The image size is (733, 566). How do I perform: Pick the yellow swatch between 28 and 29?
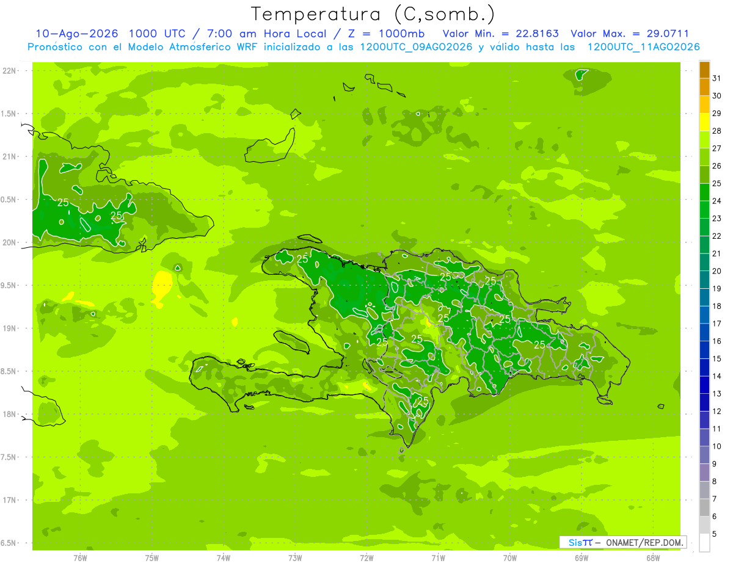coord(704,122)
